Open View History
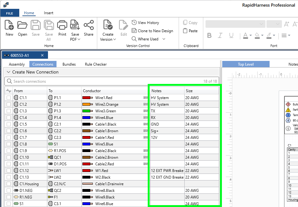 (145, 23)
